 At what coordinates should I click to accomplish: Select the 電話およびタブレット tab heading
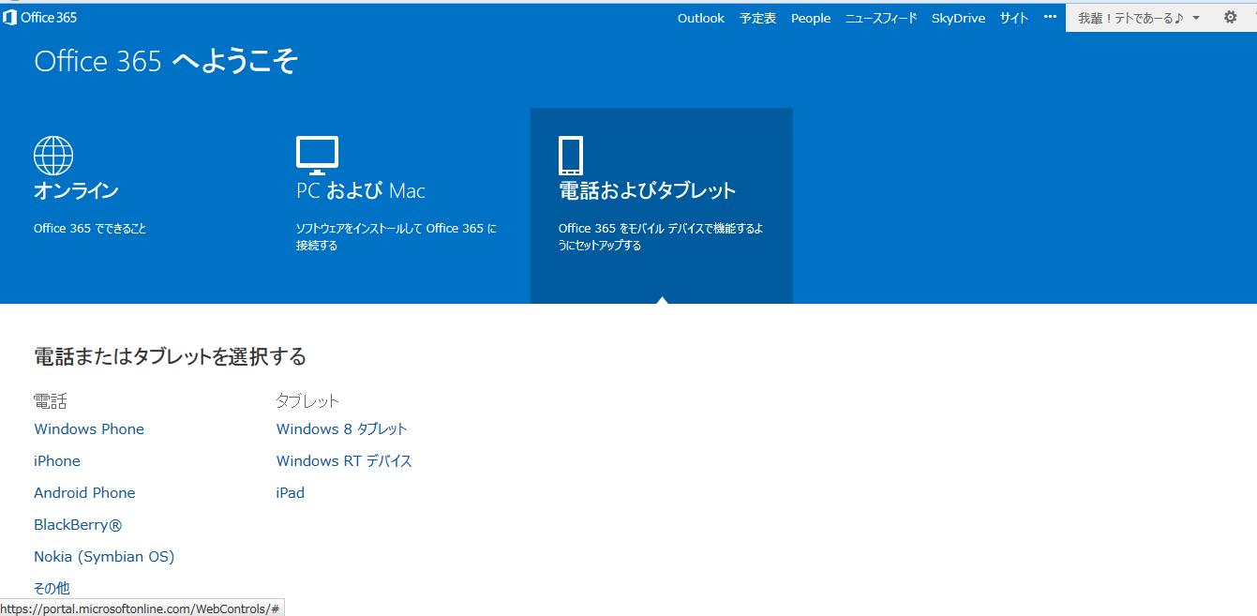coord(648,190)
